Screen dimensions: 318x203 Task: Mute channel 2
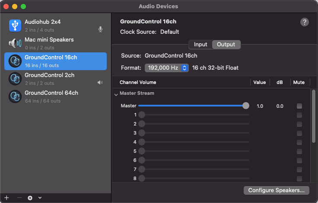(x=299, y=124)
